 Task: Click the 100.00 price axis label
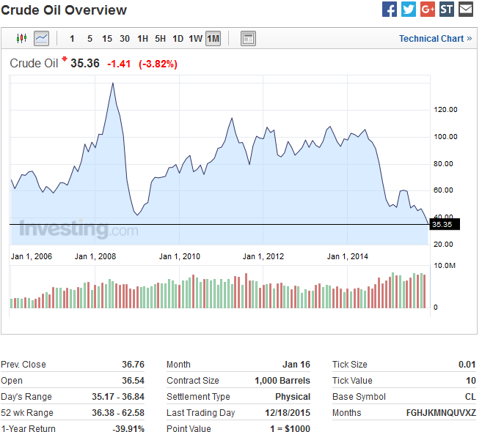tap(445, 137)
